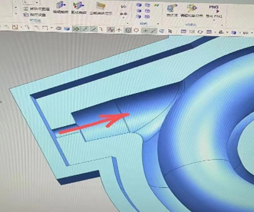Screen dimensions: 254x212
Task: Expand the Export PNG dropdown arrow
Action: (214, 20)
